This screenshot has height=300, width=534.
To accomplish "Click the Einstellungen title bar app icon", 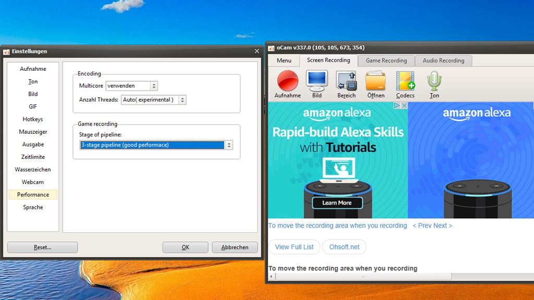I will (6, 52).
